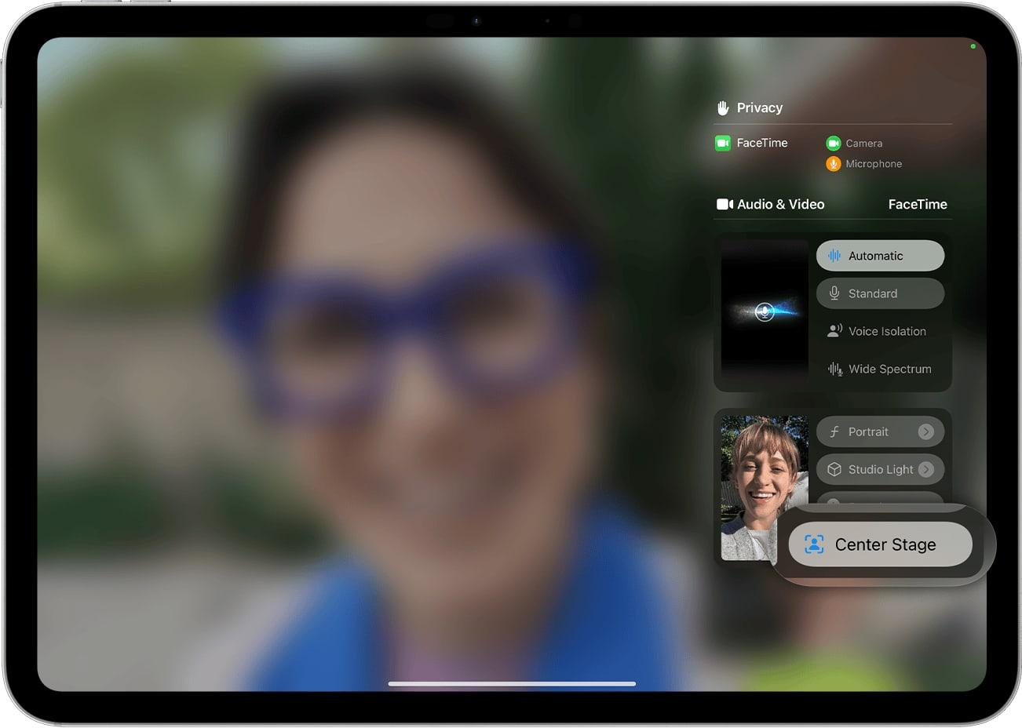This screenshot has width=1022, height=728.
Task: Tap the camera preview thumbnail
Action: pos(765,487)
